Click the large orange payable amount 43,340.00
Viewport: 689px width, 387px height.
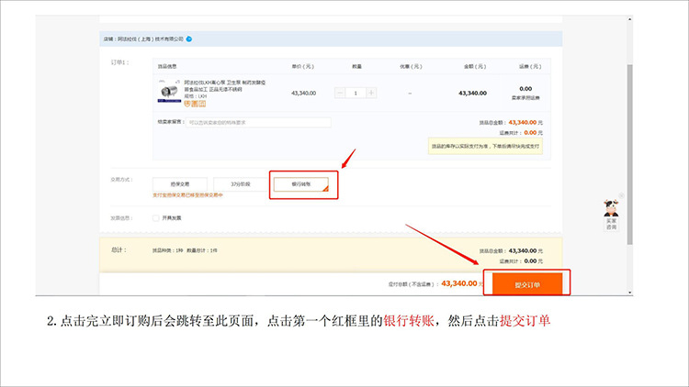(458, 283)
